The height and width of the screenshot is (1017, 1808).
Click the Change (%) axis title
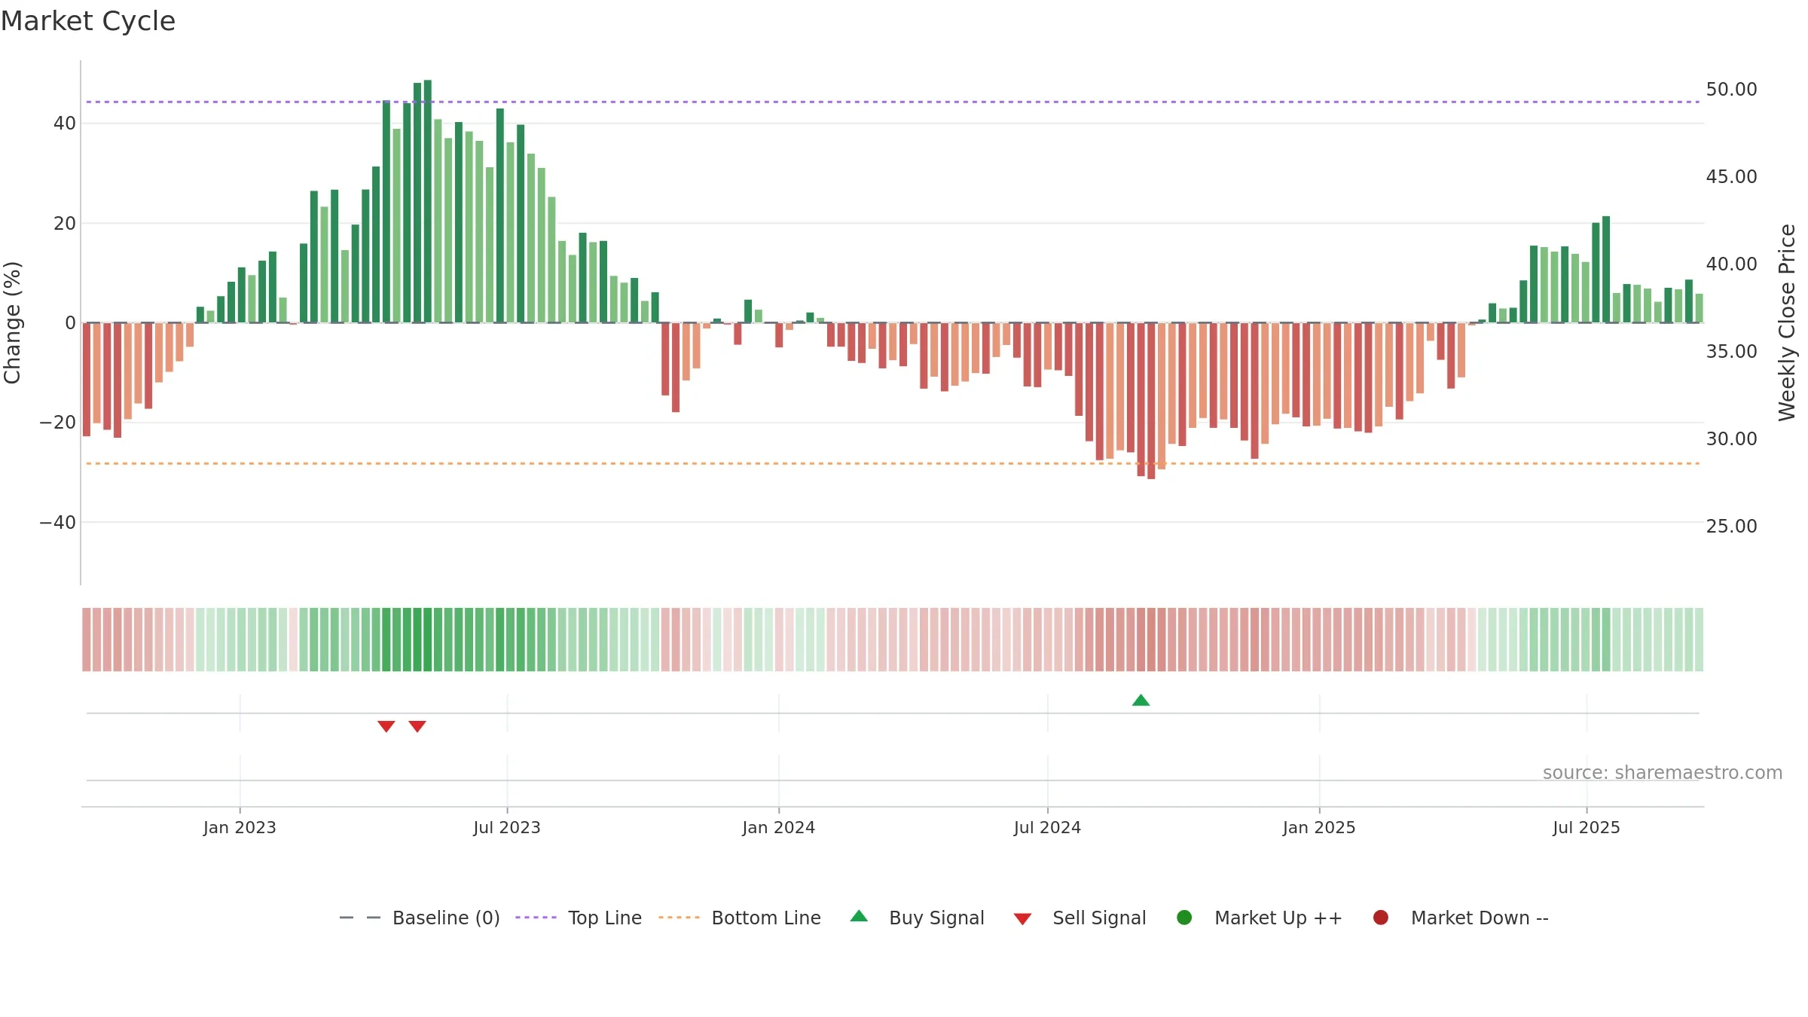point(12,322)
